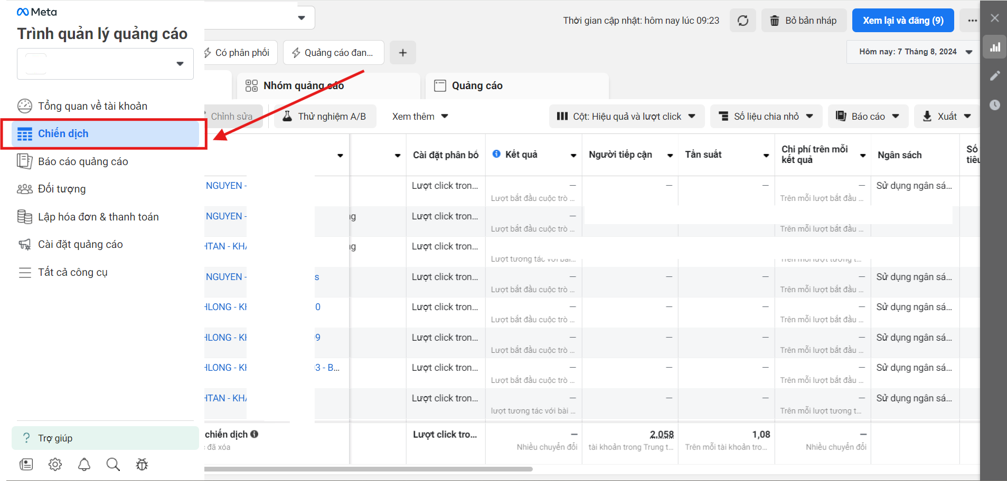Go to Đối tượng audiences

tap(51, 189)
